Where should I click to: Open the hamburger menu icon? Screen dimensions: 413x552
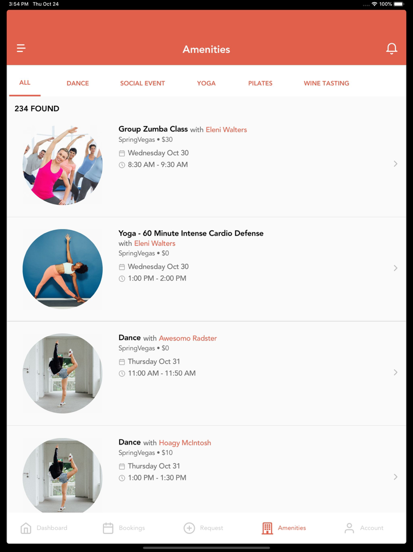[21, 48]
